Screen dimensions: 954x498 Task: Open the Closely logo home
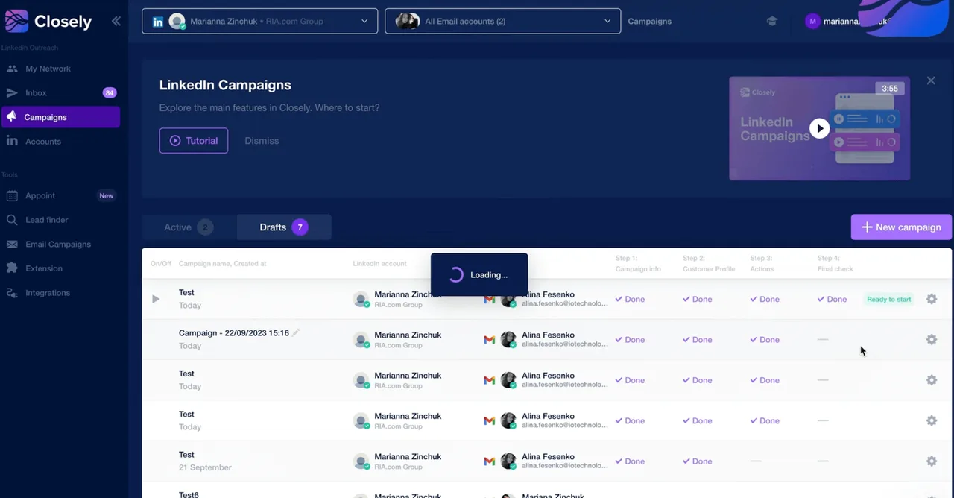[x=48, y=21]
